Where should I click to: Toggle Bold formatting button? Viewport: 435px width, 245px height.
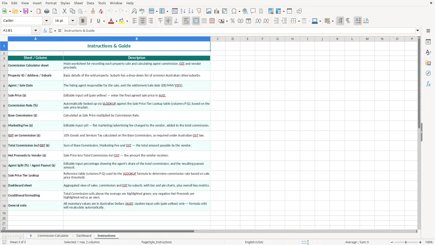[x=83, y=21]
